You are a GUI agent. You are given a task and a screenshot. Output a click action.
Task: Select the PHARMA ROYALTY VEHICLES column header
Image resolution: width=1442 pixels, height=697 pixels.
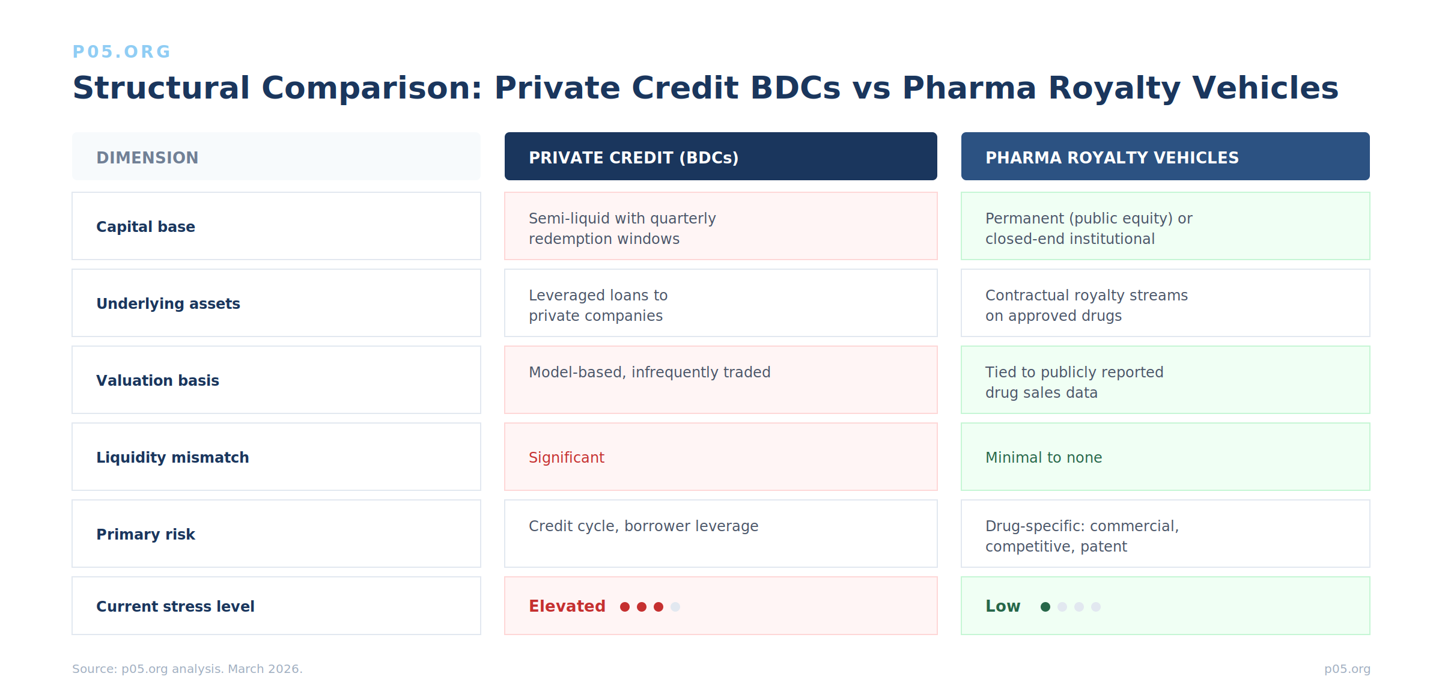1112,157
